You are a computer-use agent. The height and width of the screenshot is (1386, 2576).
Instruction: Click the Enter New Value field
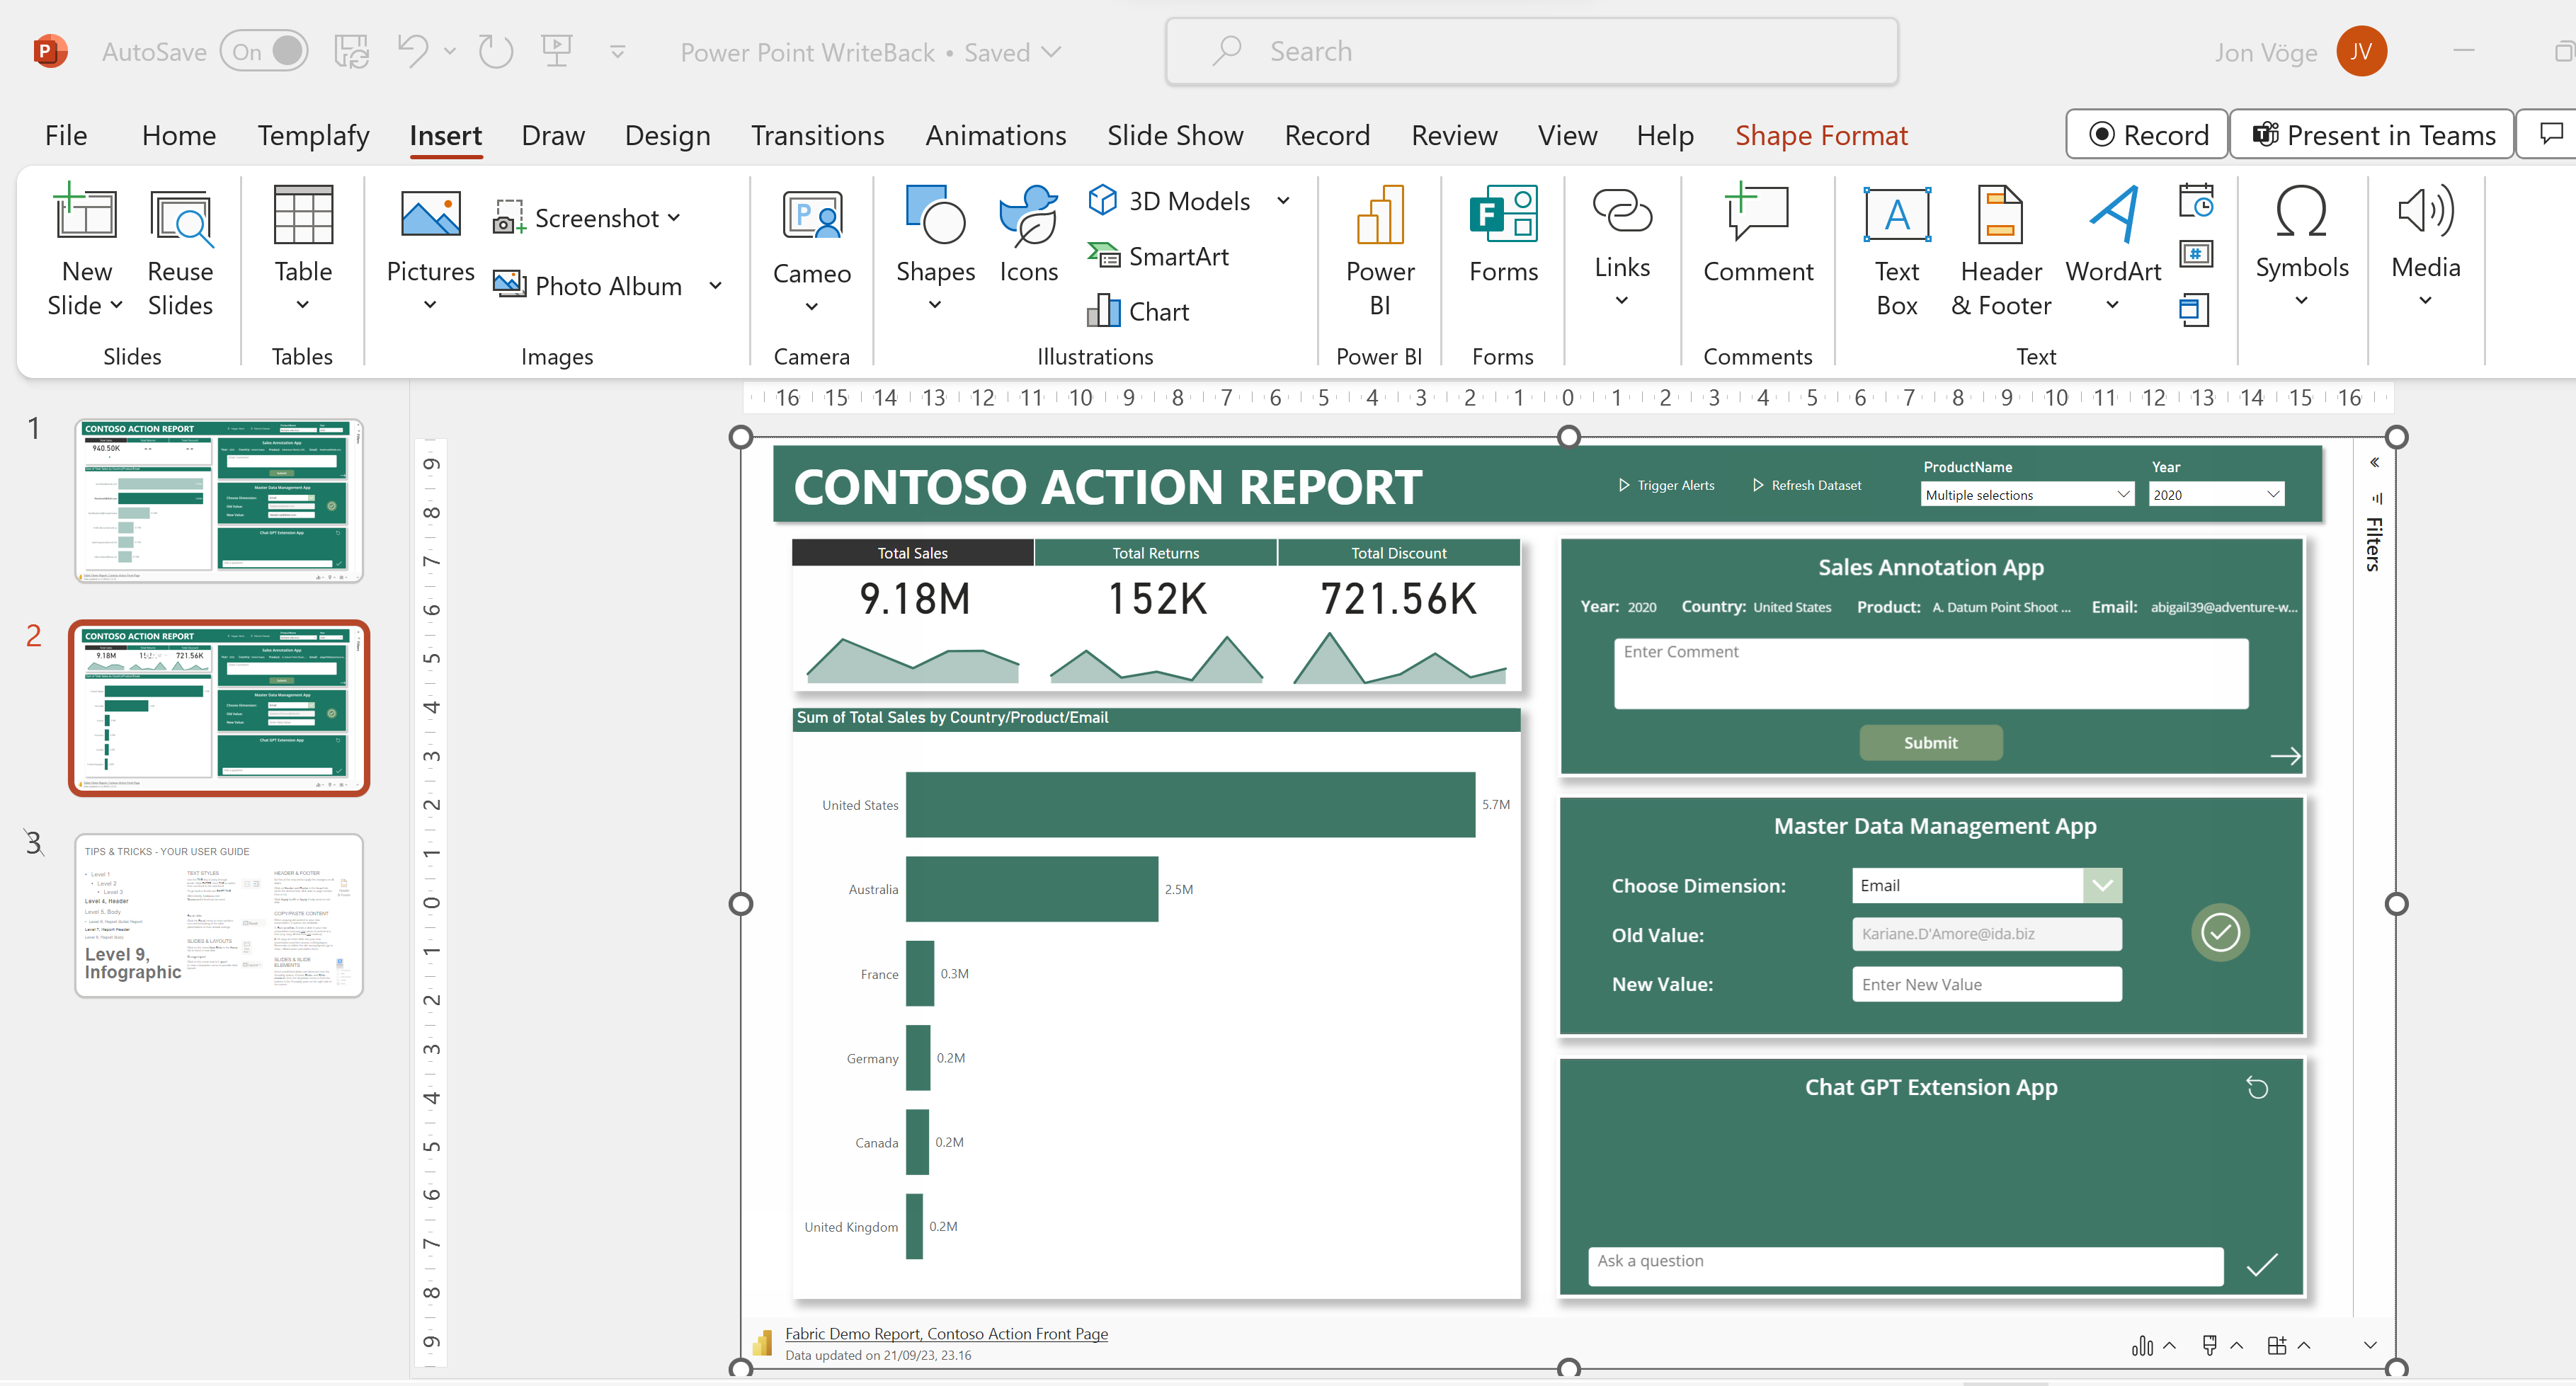tap(1986, 984)
